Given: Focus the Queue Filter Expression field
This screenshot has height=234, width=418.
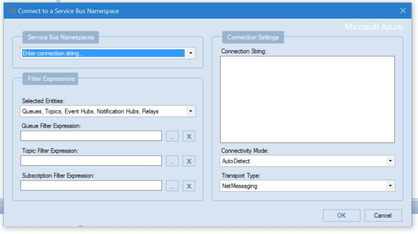Looking at the screenshot, I should (x=91, y=136).
